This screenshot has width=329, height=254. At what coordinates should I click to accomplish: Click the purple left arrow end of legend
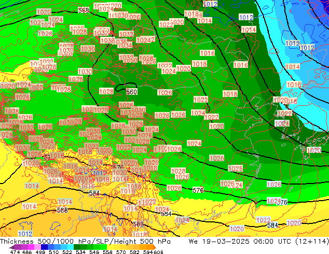(x=11, y=247)
